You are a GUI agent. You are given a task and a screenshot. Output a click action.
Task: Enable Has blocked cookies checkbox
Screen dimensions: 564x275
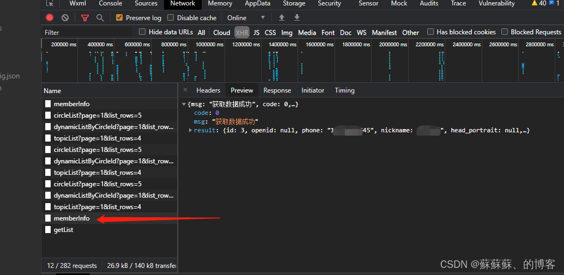pyautogui.click(x=430, y=32)
